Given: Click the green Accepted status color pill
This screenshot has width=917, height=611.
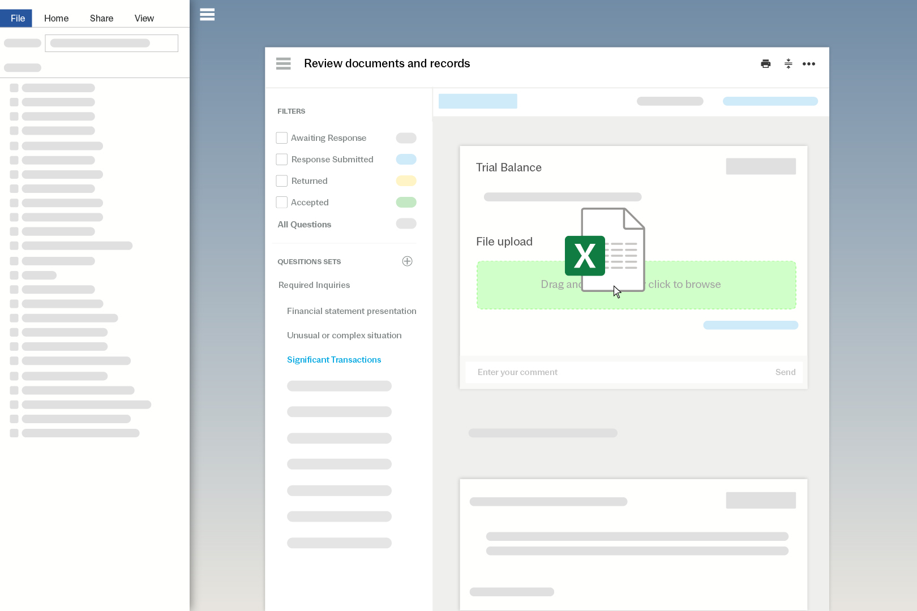Looking at the screenshot, I should click(406, 203).
